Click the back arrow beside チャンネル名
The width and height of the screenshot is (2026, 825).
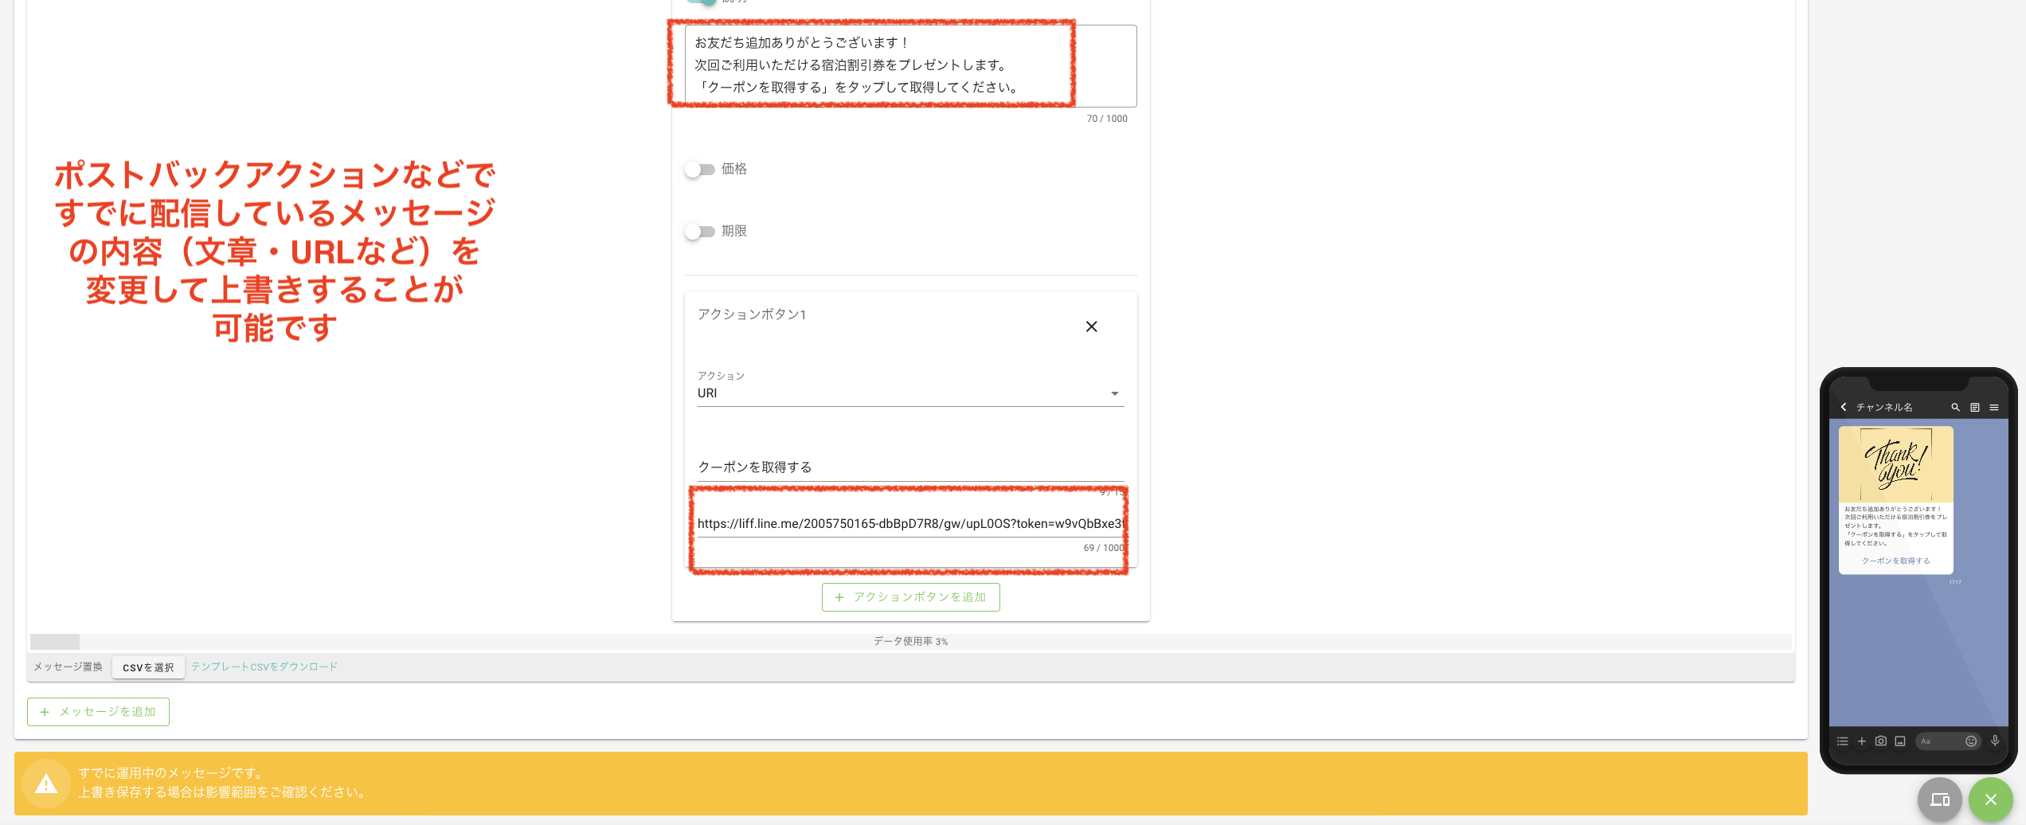click(x=1844, y=407)
